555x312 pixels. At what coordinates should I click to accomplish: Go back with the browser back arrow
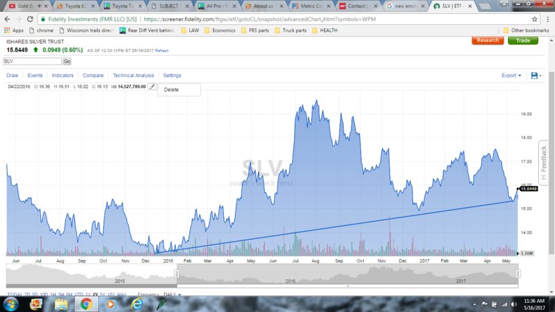tap(8, 19)
